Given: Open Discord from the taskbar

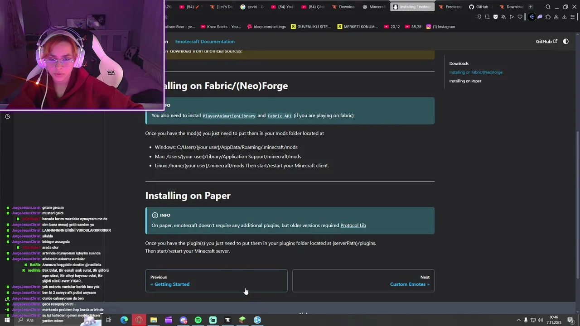Looking at the screenshot, I should pos(184,320).
